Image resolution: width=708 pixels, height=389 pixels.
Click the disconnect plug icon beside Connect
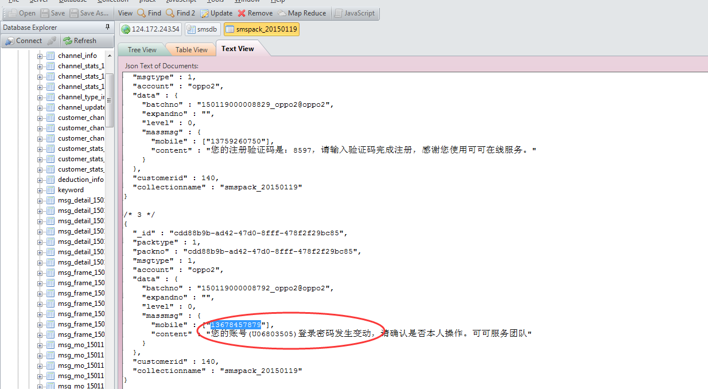pyautogui.click(x=52, y=41)
